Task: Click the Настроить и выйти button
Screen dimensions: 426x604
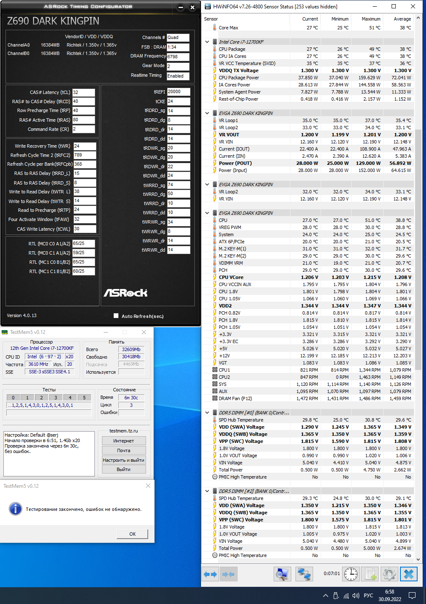Action: coord(124,460)
